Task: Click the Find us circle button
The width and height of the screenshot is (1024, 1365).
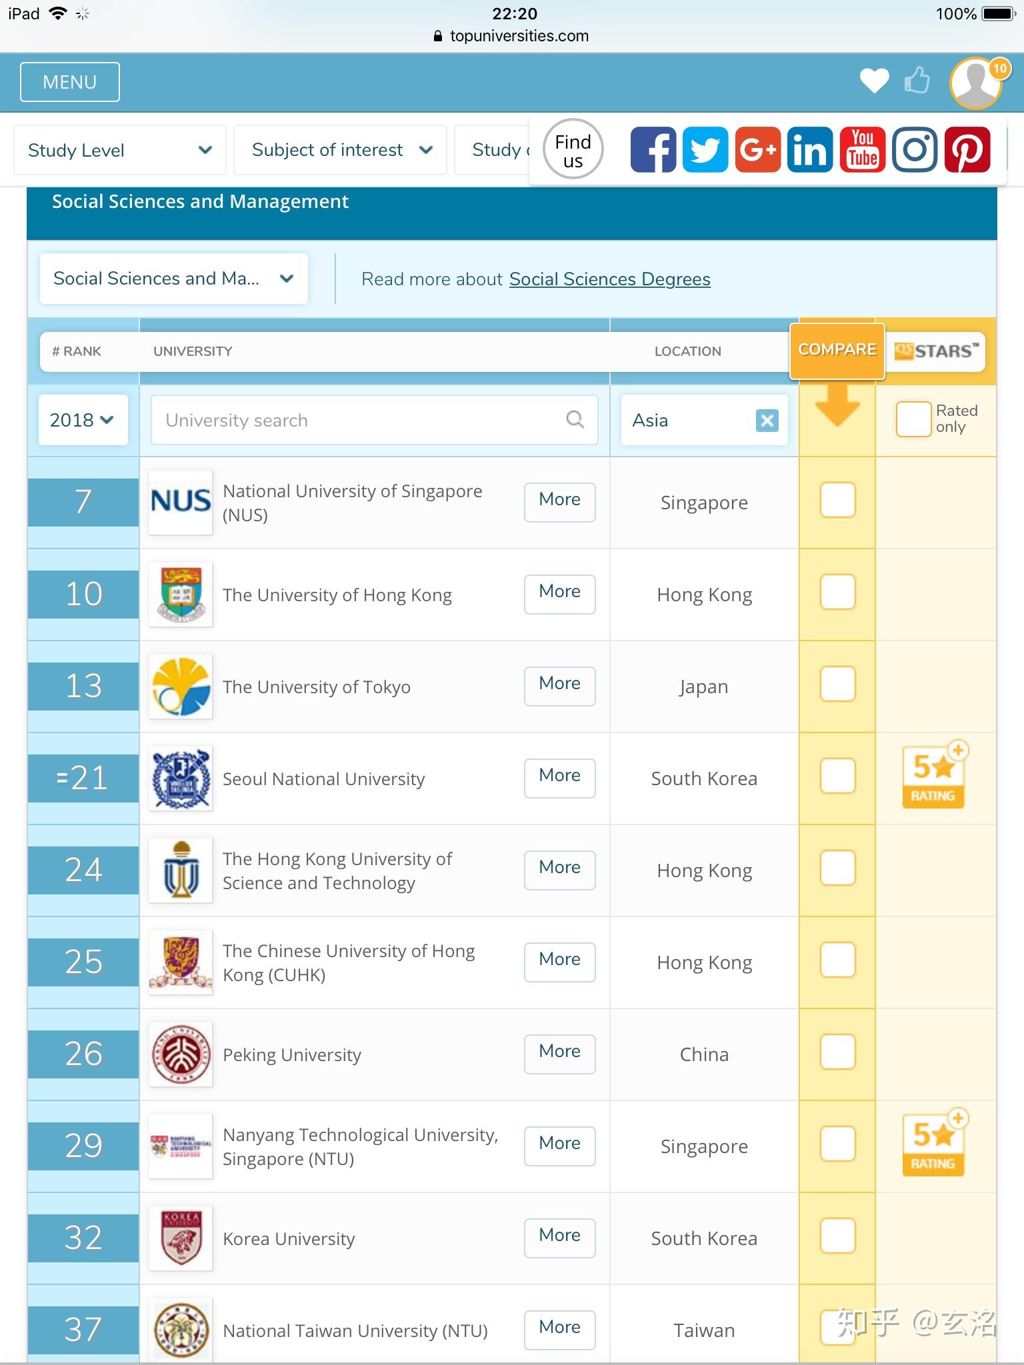Action: tap(573, 149)
